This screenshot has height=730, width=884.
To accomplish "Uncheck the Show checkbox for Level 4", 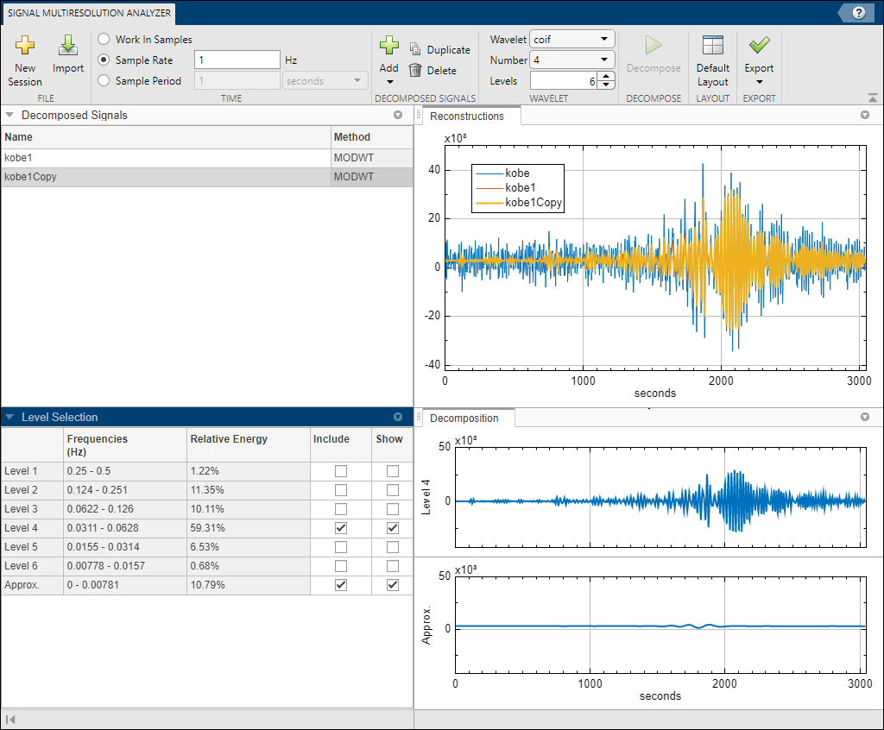I will (x=393, y=528).
